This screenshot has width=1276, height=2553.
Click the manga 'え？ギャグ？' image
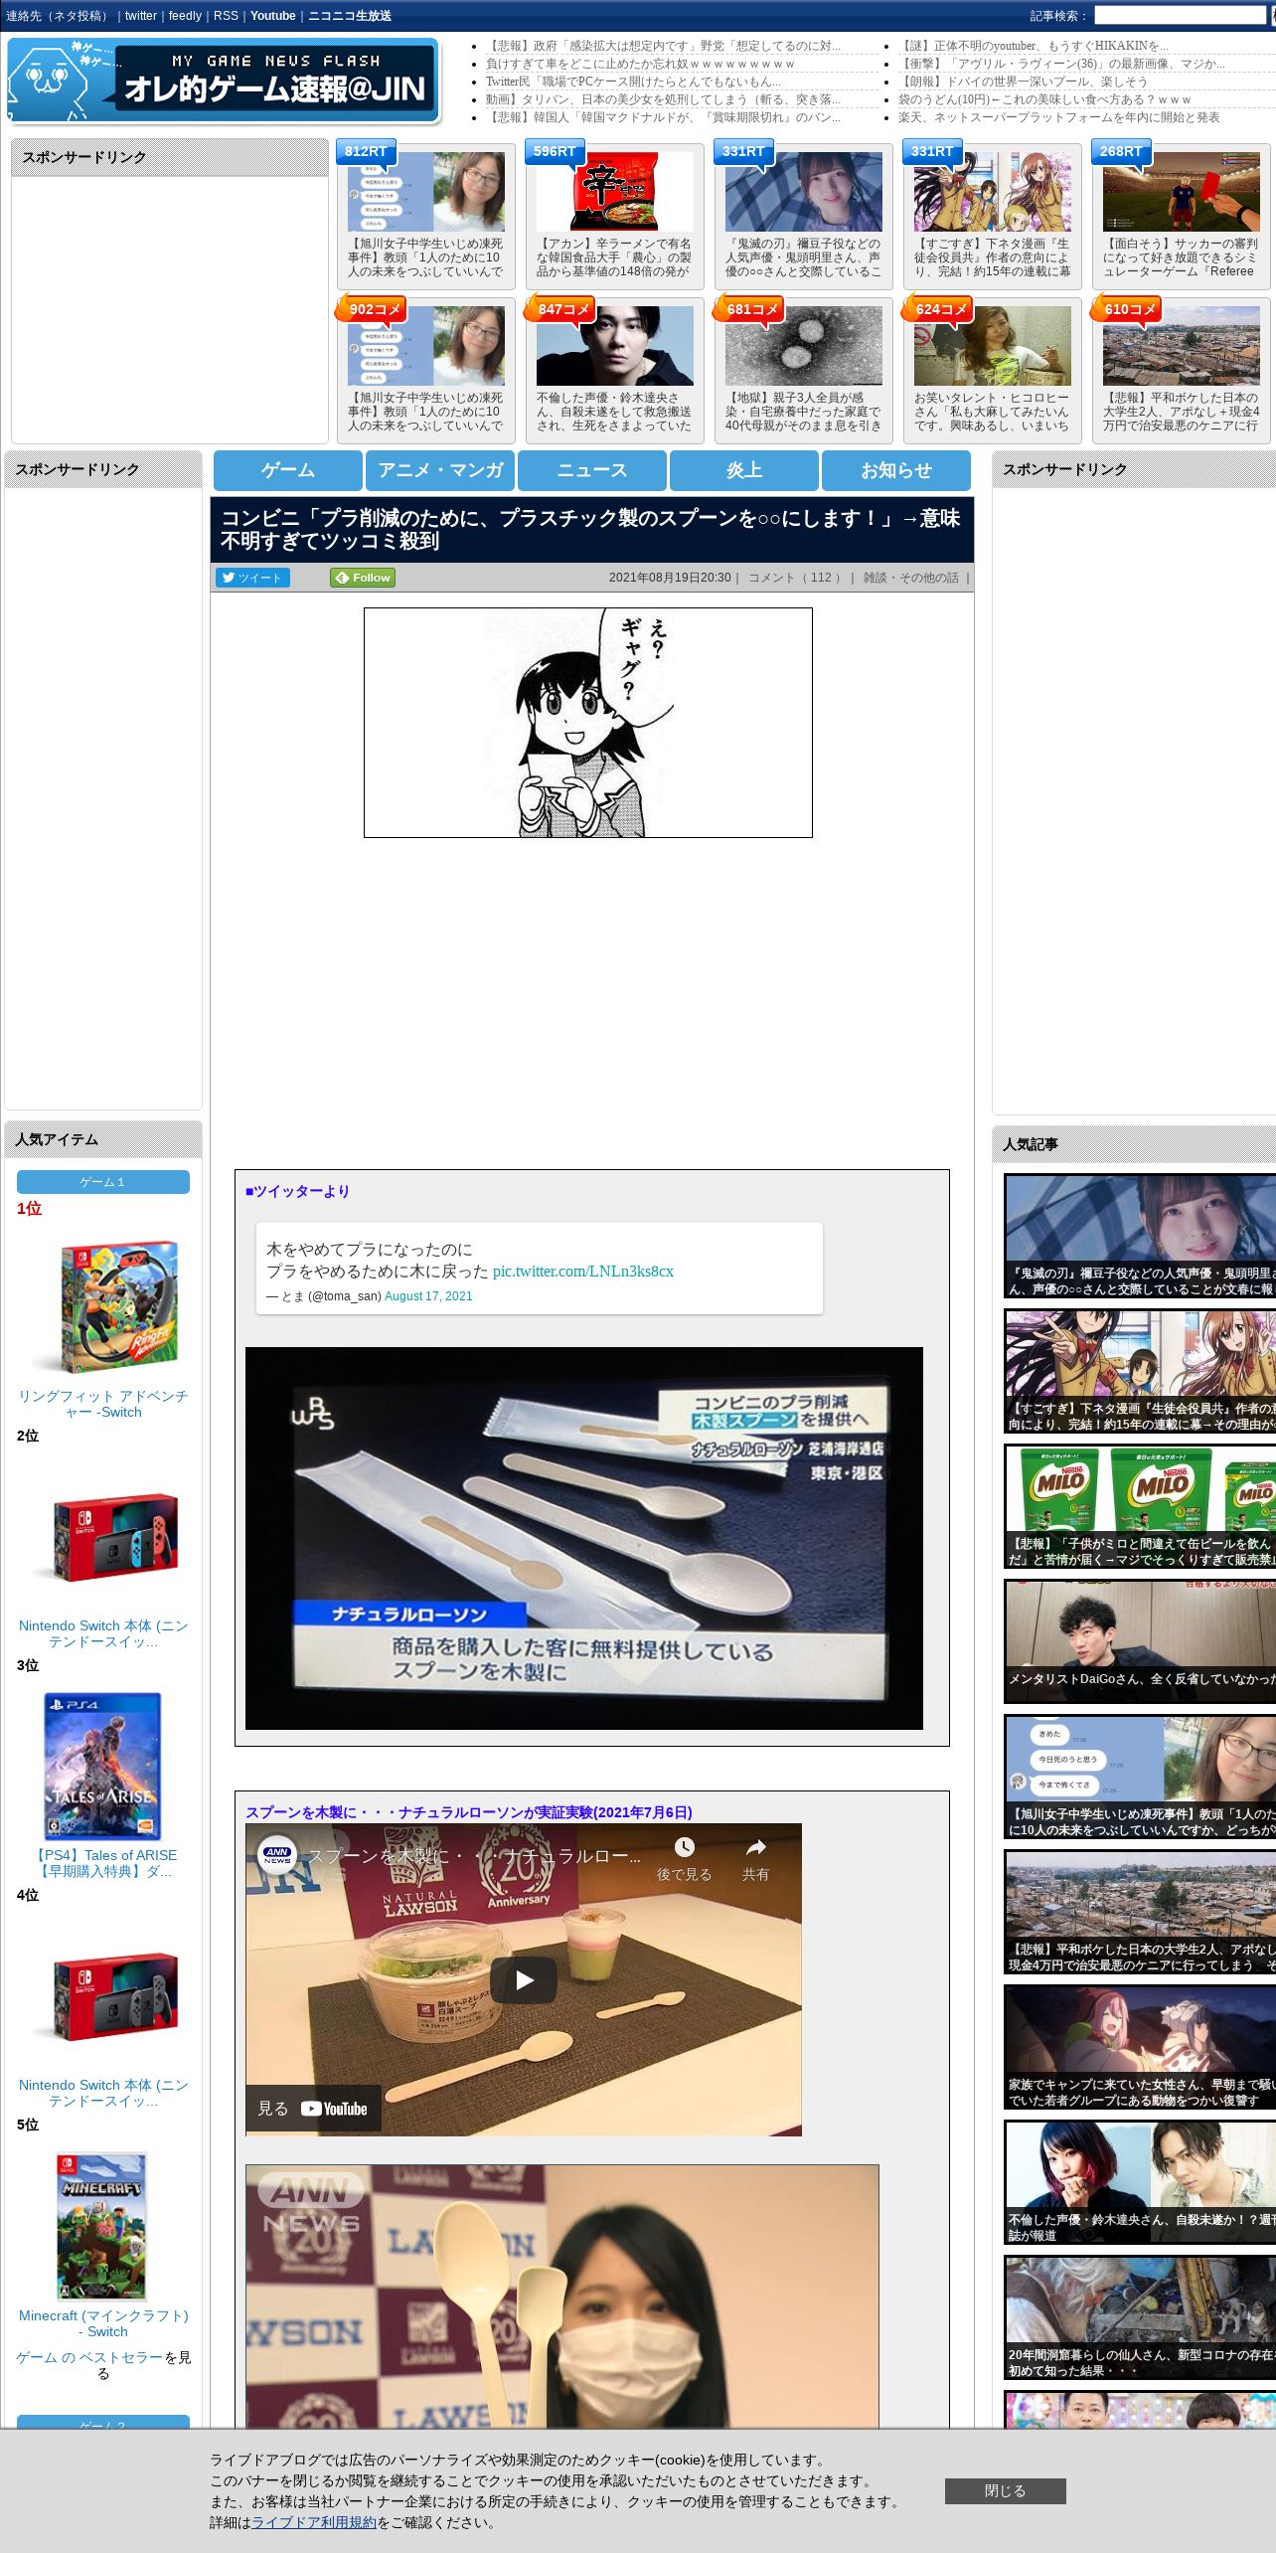click(x=588, y=723)
